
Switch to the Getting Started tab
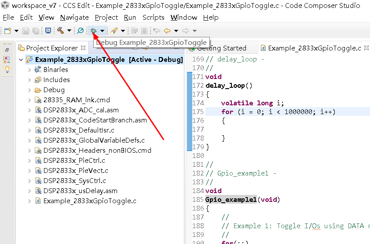click(221, 48)
